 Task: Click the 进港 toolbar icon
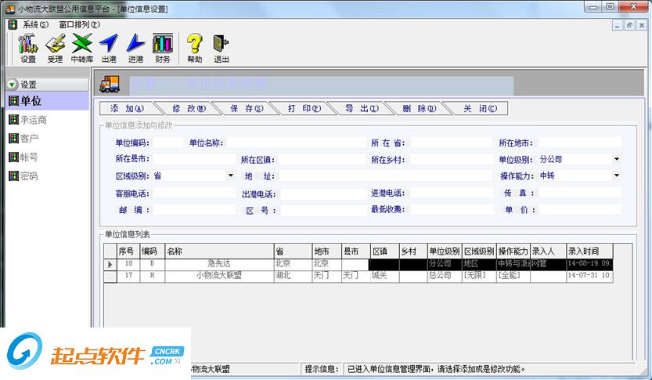[x=135, y=47]
